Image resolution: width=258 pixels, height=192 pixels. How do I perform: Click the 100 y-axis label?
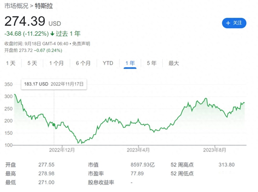click(x=8, y=145)
